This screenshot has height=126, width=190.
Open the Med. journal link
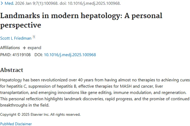pyautogui.click(x=9, y=4)
